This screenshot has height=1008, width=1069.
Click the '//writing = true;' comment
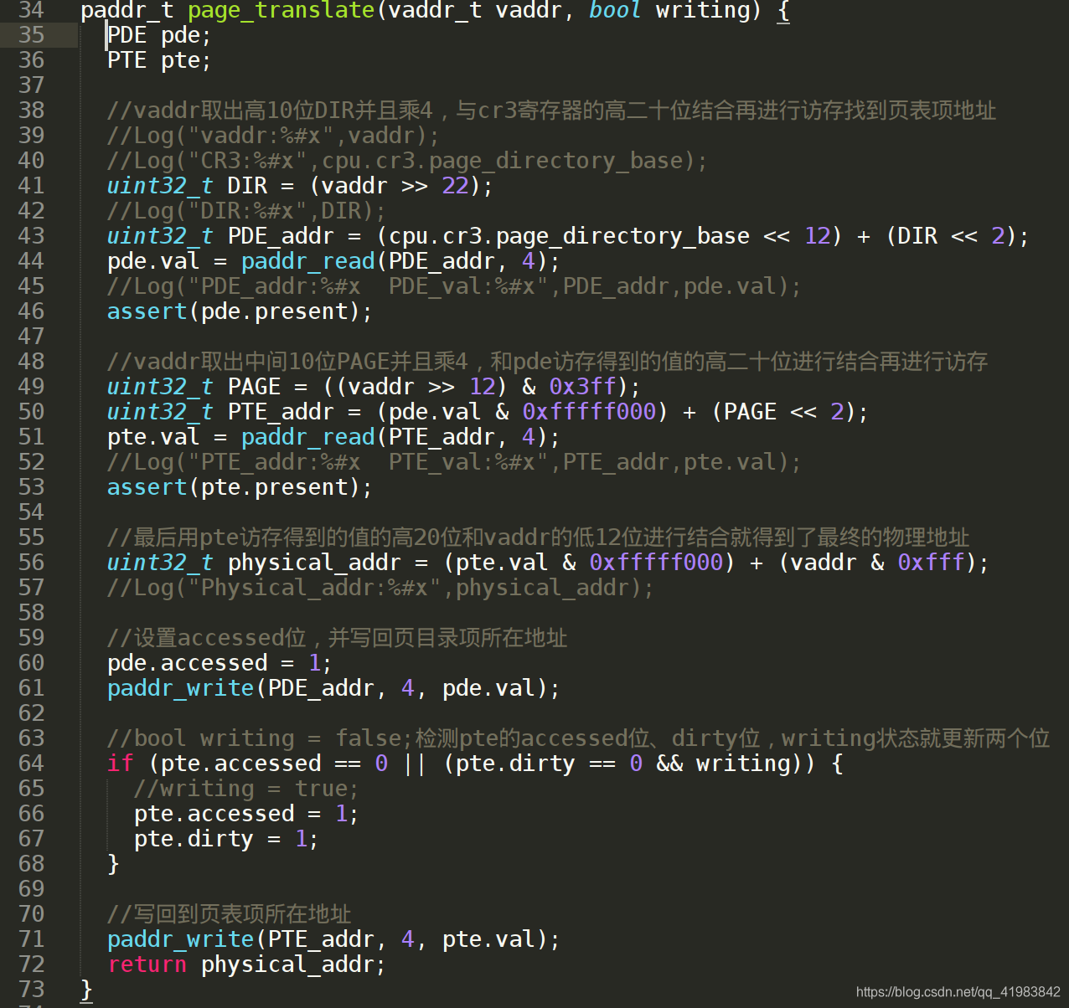tap(246, 789)
